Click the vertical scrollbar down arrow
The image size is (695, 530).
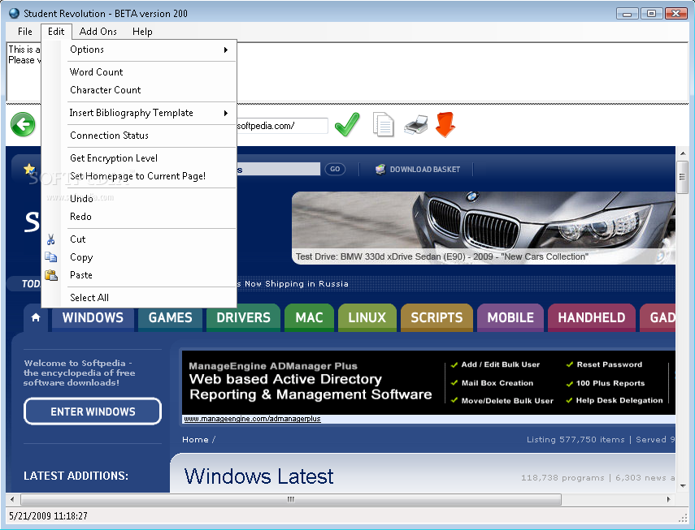(x=683, y=485)
